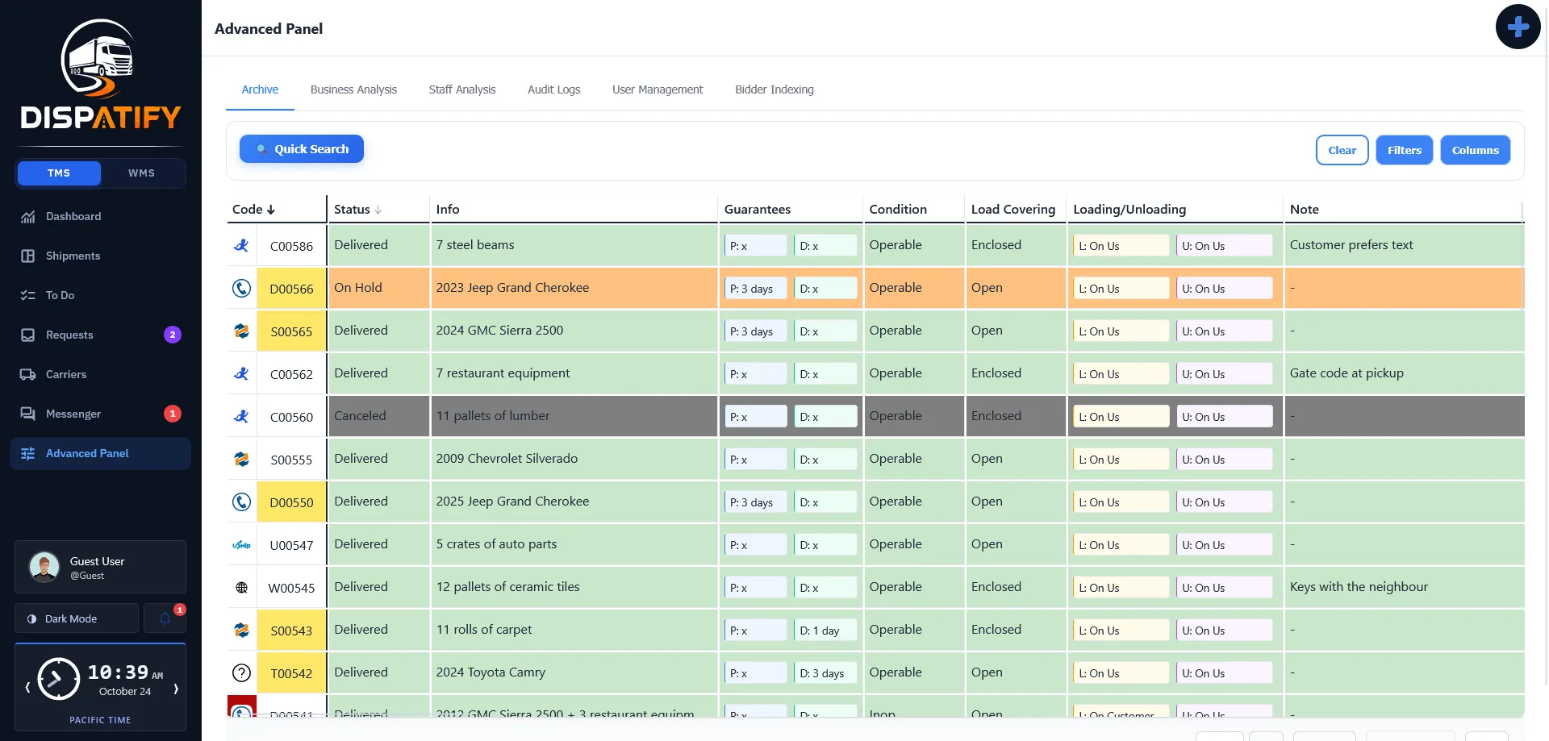Sort by Code column
This screenshot has width=1549, height=741.
tap(253, 209)
